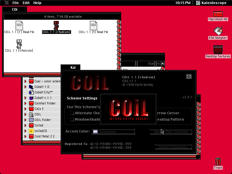The height and width of the screenshot is (174, 232).
Task: Open the Help menu
Action: pos(37,3)
